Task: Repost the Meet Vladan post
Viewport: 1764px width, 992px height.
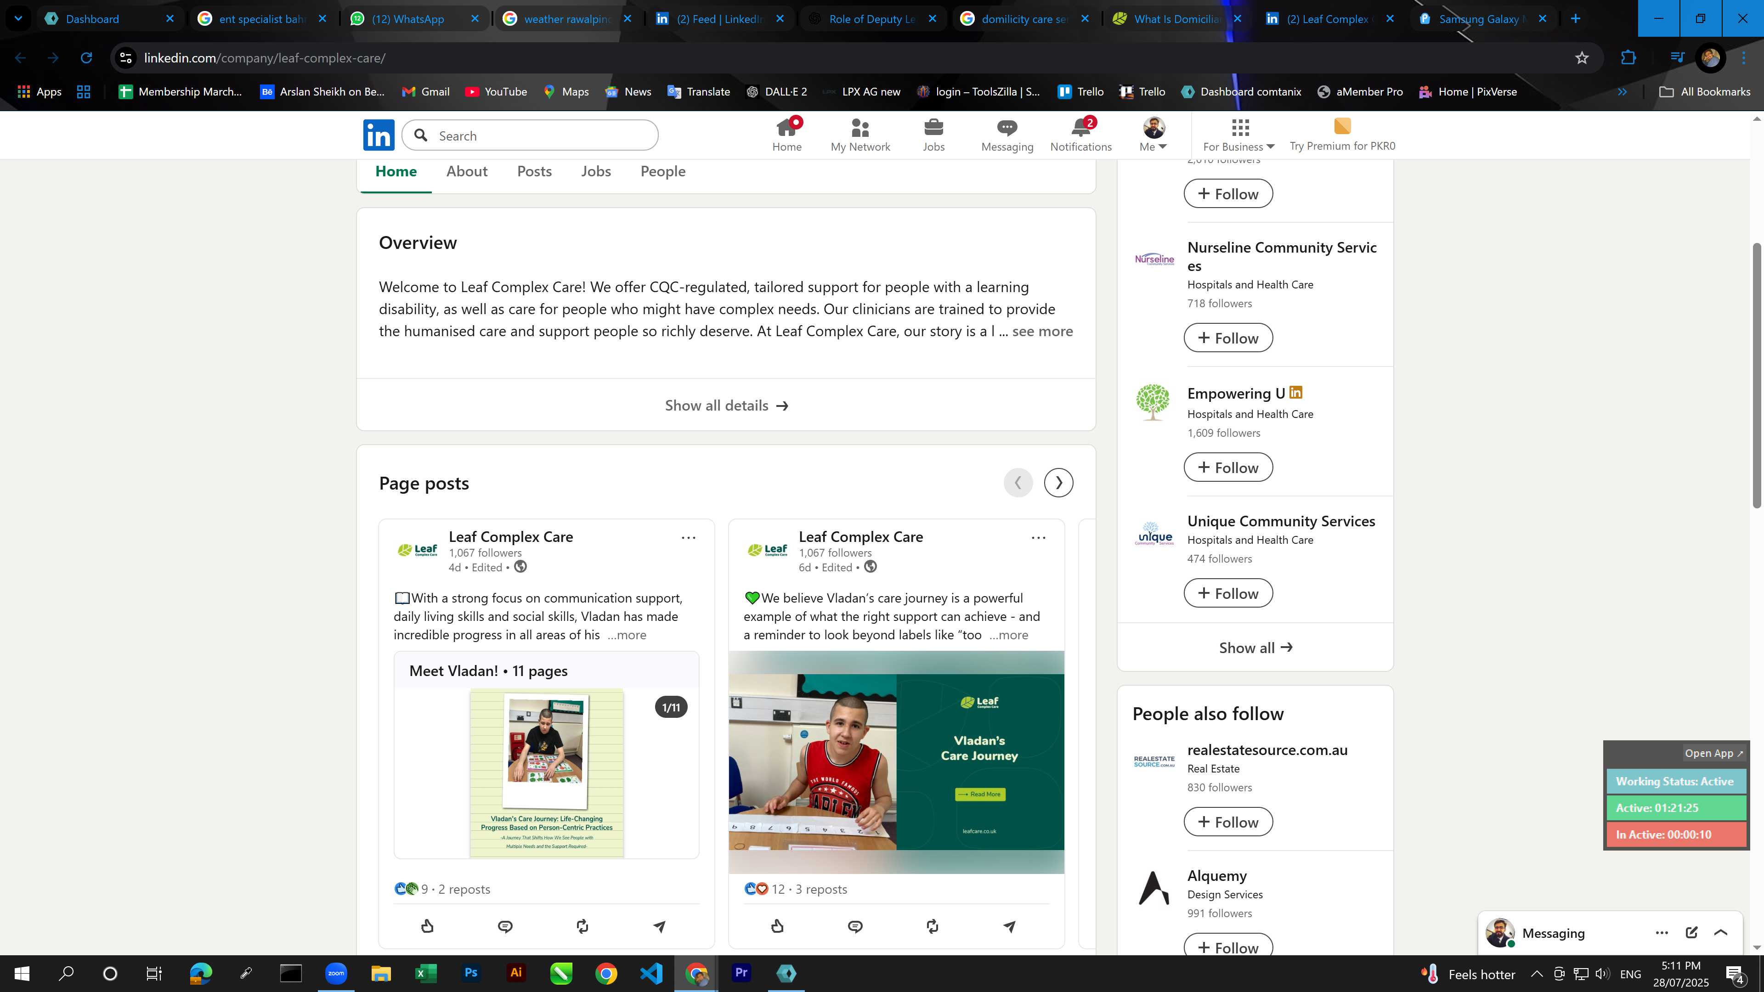Action: pos(582,926)
